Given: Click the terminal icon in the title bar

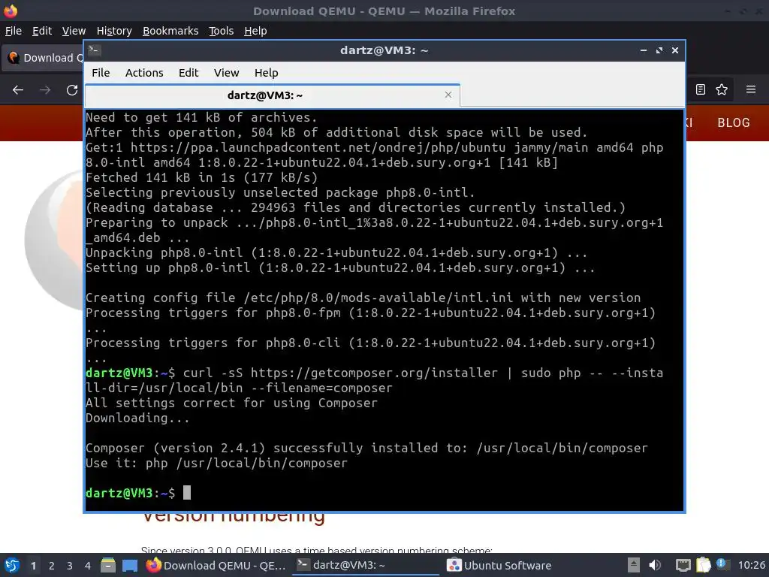Looking at the screenshot, I should coord(95,50).
